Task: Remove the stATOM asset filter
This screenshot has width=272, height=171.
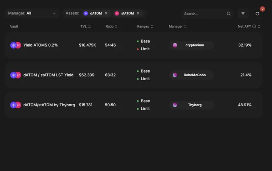Action: [138, 13]
